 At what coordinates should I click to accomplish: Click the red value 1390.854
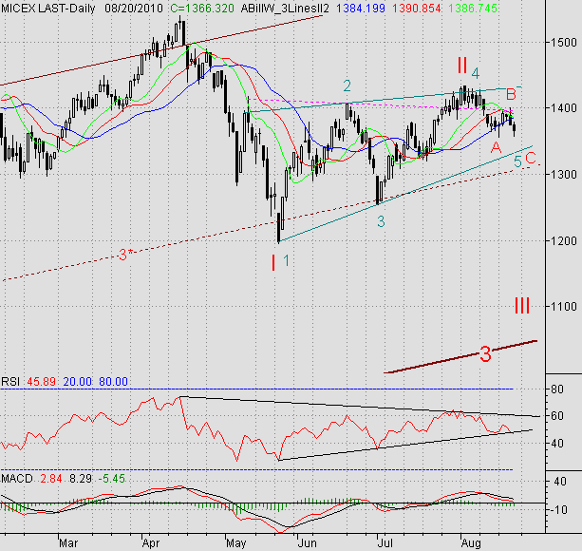click(417, 9)
